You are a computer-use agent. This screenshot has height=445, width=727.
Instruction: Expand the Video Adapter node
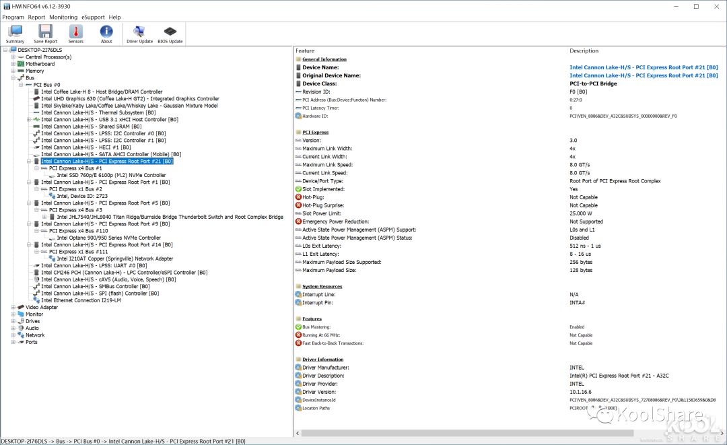[13, 307]
